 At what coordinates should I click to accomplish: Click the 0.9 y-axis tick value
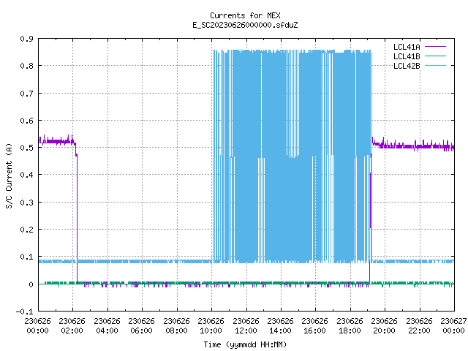coord(26,39)
